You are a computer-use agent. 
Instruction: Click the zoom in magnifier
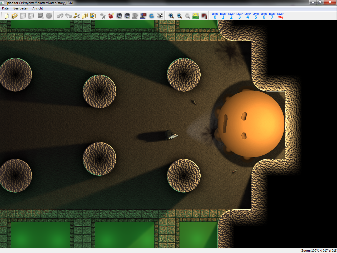[171, 16]
